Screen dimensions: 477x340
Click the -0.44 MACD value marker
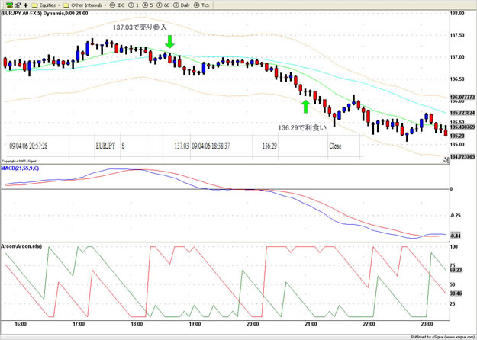point(456,236)
